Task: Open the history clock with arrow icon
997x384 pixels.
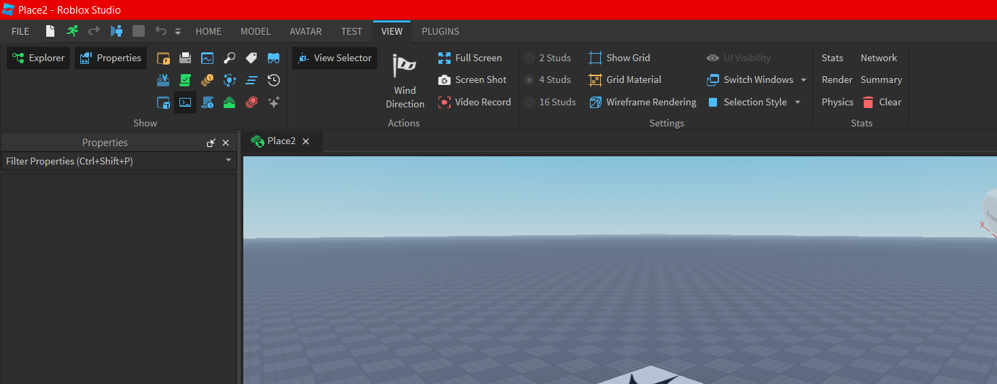Action: tap(273, 80)
